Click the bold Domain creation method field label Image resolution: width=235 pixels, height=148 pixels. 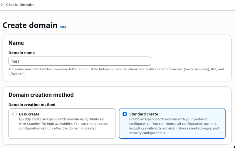point(32,105)
